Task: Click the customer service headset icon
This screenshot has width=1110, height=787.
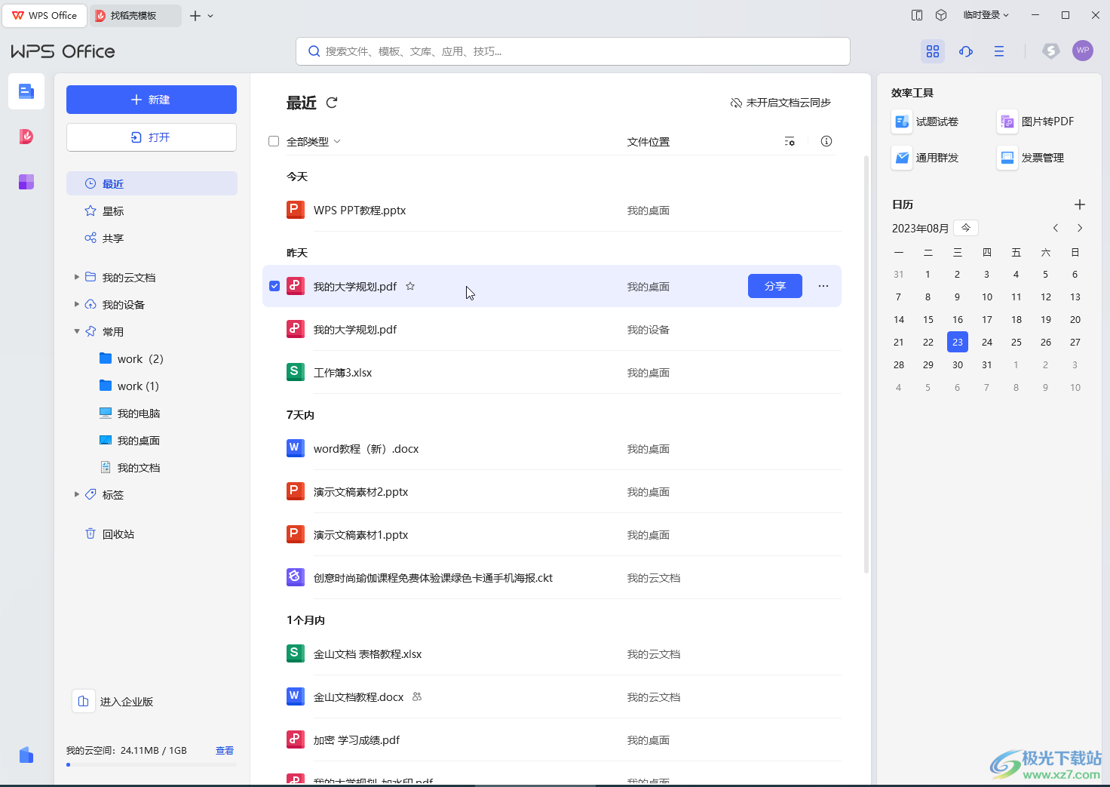Action: pyautogui.click(x=966, y=51)
